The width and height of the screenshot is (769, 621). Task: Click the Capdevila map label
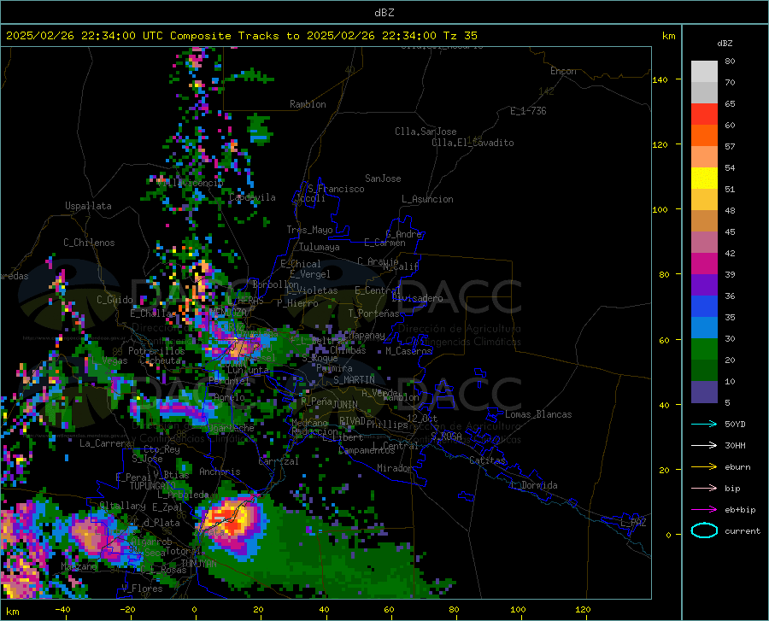[252, 197]
